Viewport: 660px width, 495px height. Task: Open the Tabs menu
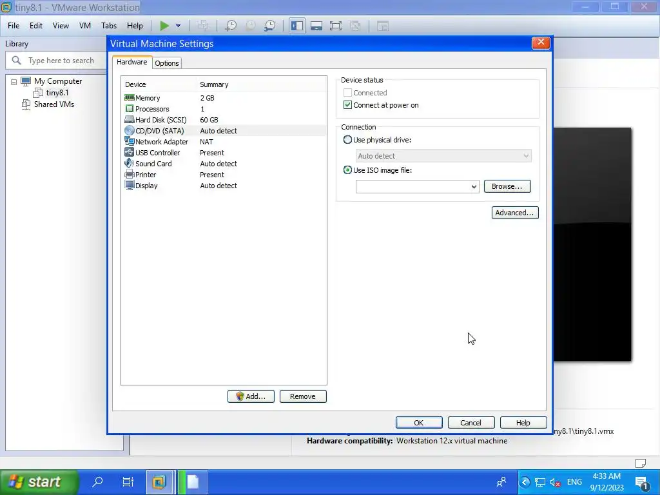(x=109, y=26)
